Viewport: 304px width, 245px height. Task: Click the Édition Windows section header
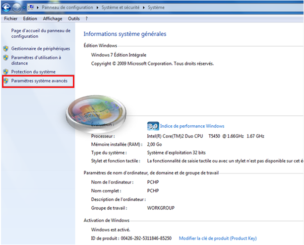(100, 45)
